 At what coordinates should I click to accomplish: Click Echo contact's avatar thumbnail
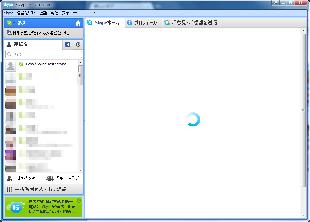(11, 66)
